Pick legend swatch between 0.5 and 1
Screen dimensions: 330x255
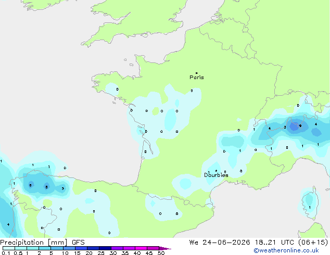point(21,248)
